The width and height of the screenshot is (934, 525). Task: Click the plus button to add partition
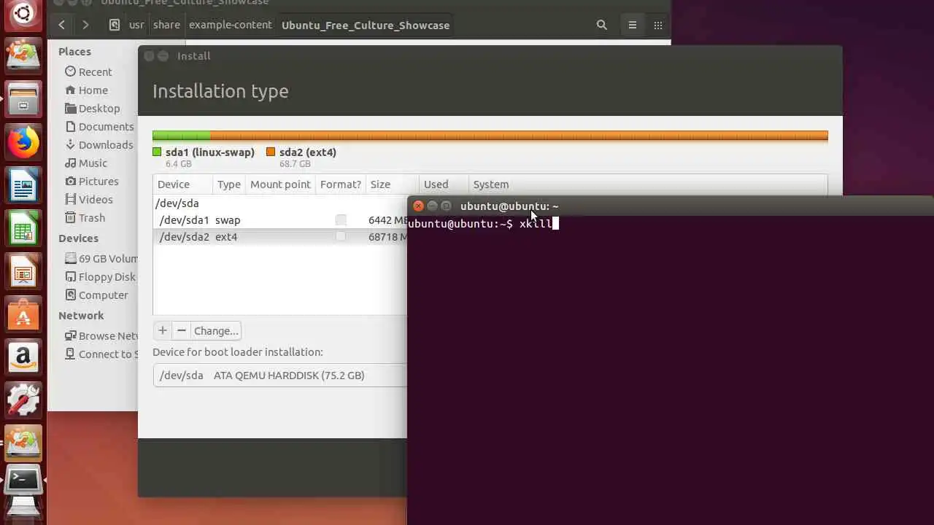coord(163,330)
